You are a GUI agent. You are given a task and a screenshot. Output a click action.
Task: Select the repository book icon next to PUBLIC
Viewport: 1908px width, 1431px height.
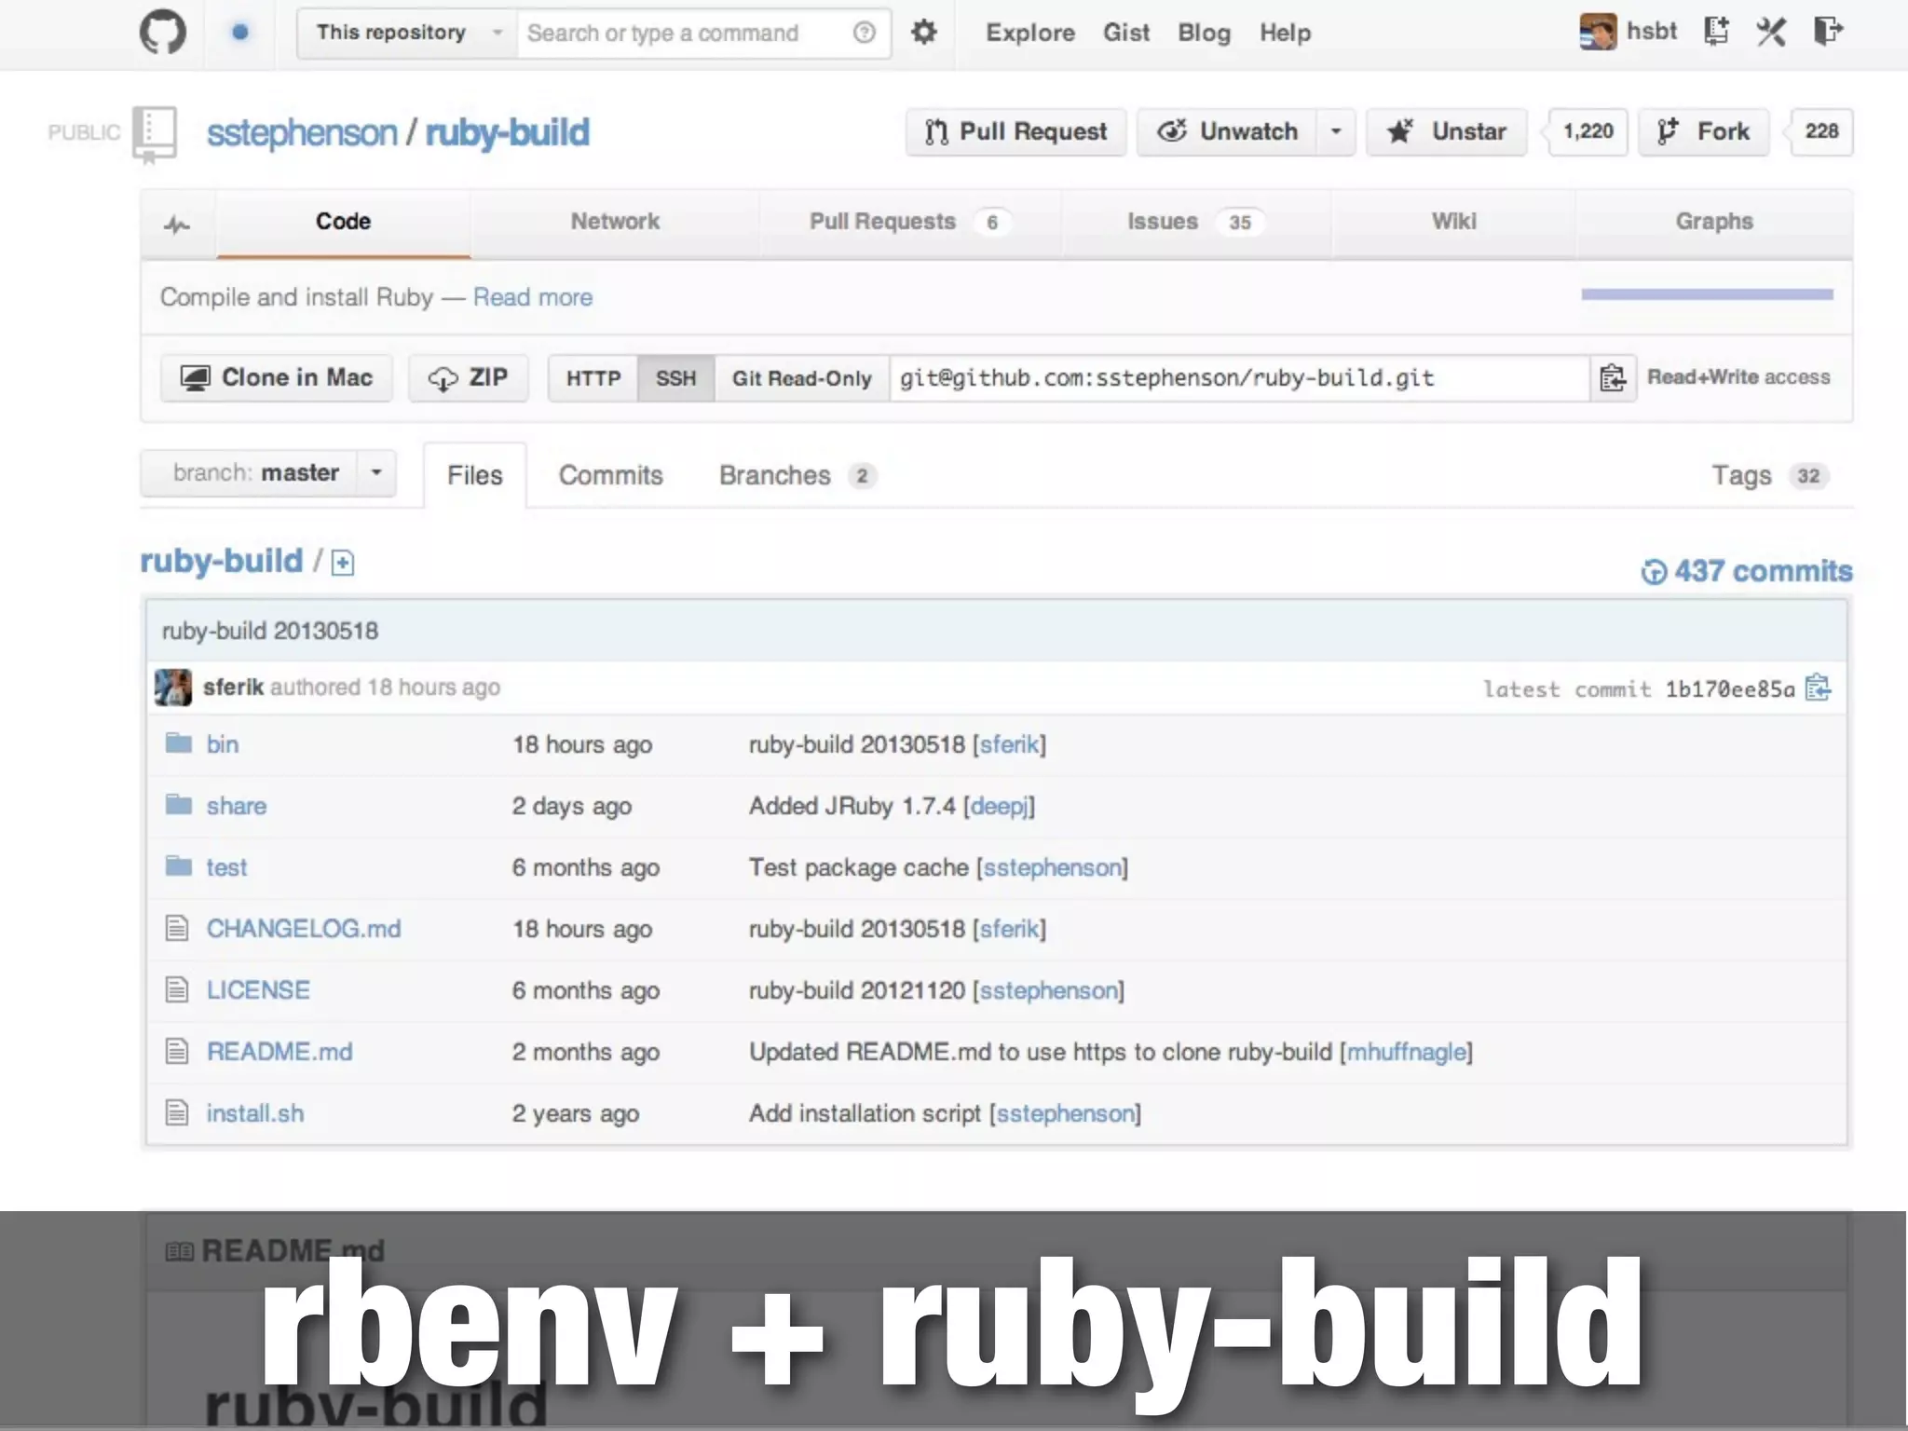click(154, 133)
